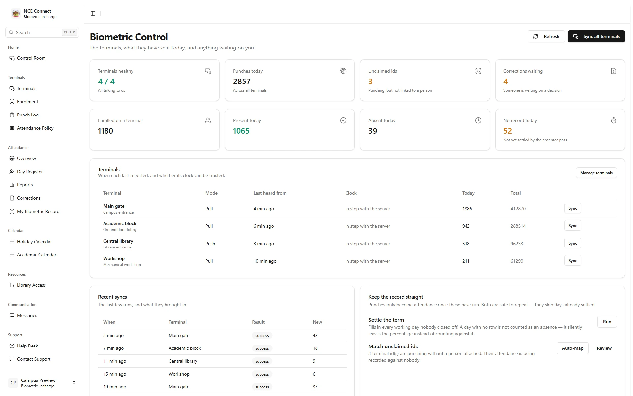633x396 pixels.
Task: Click the check-circle icon on Present today card
Action: click(343, 120)
